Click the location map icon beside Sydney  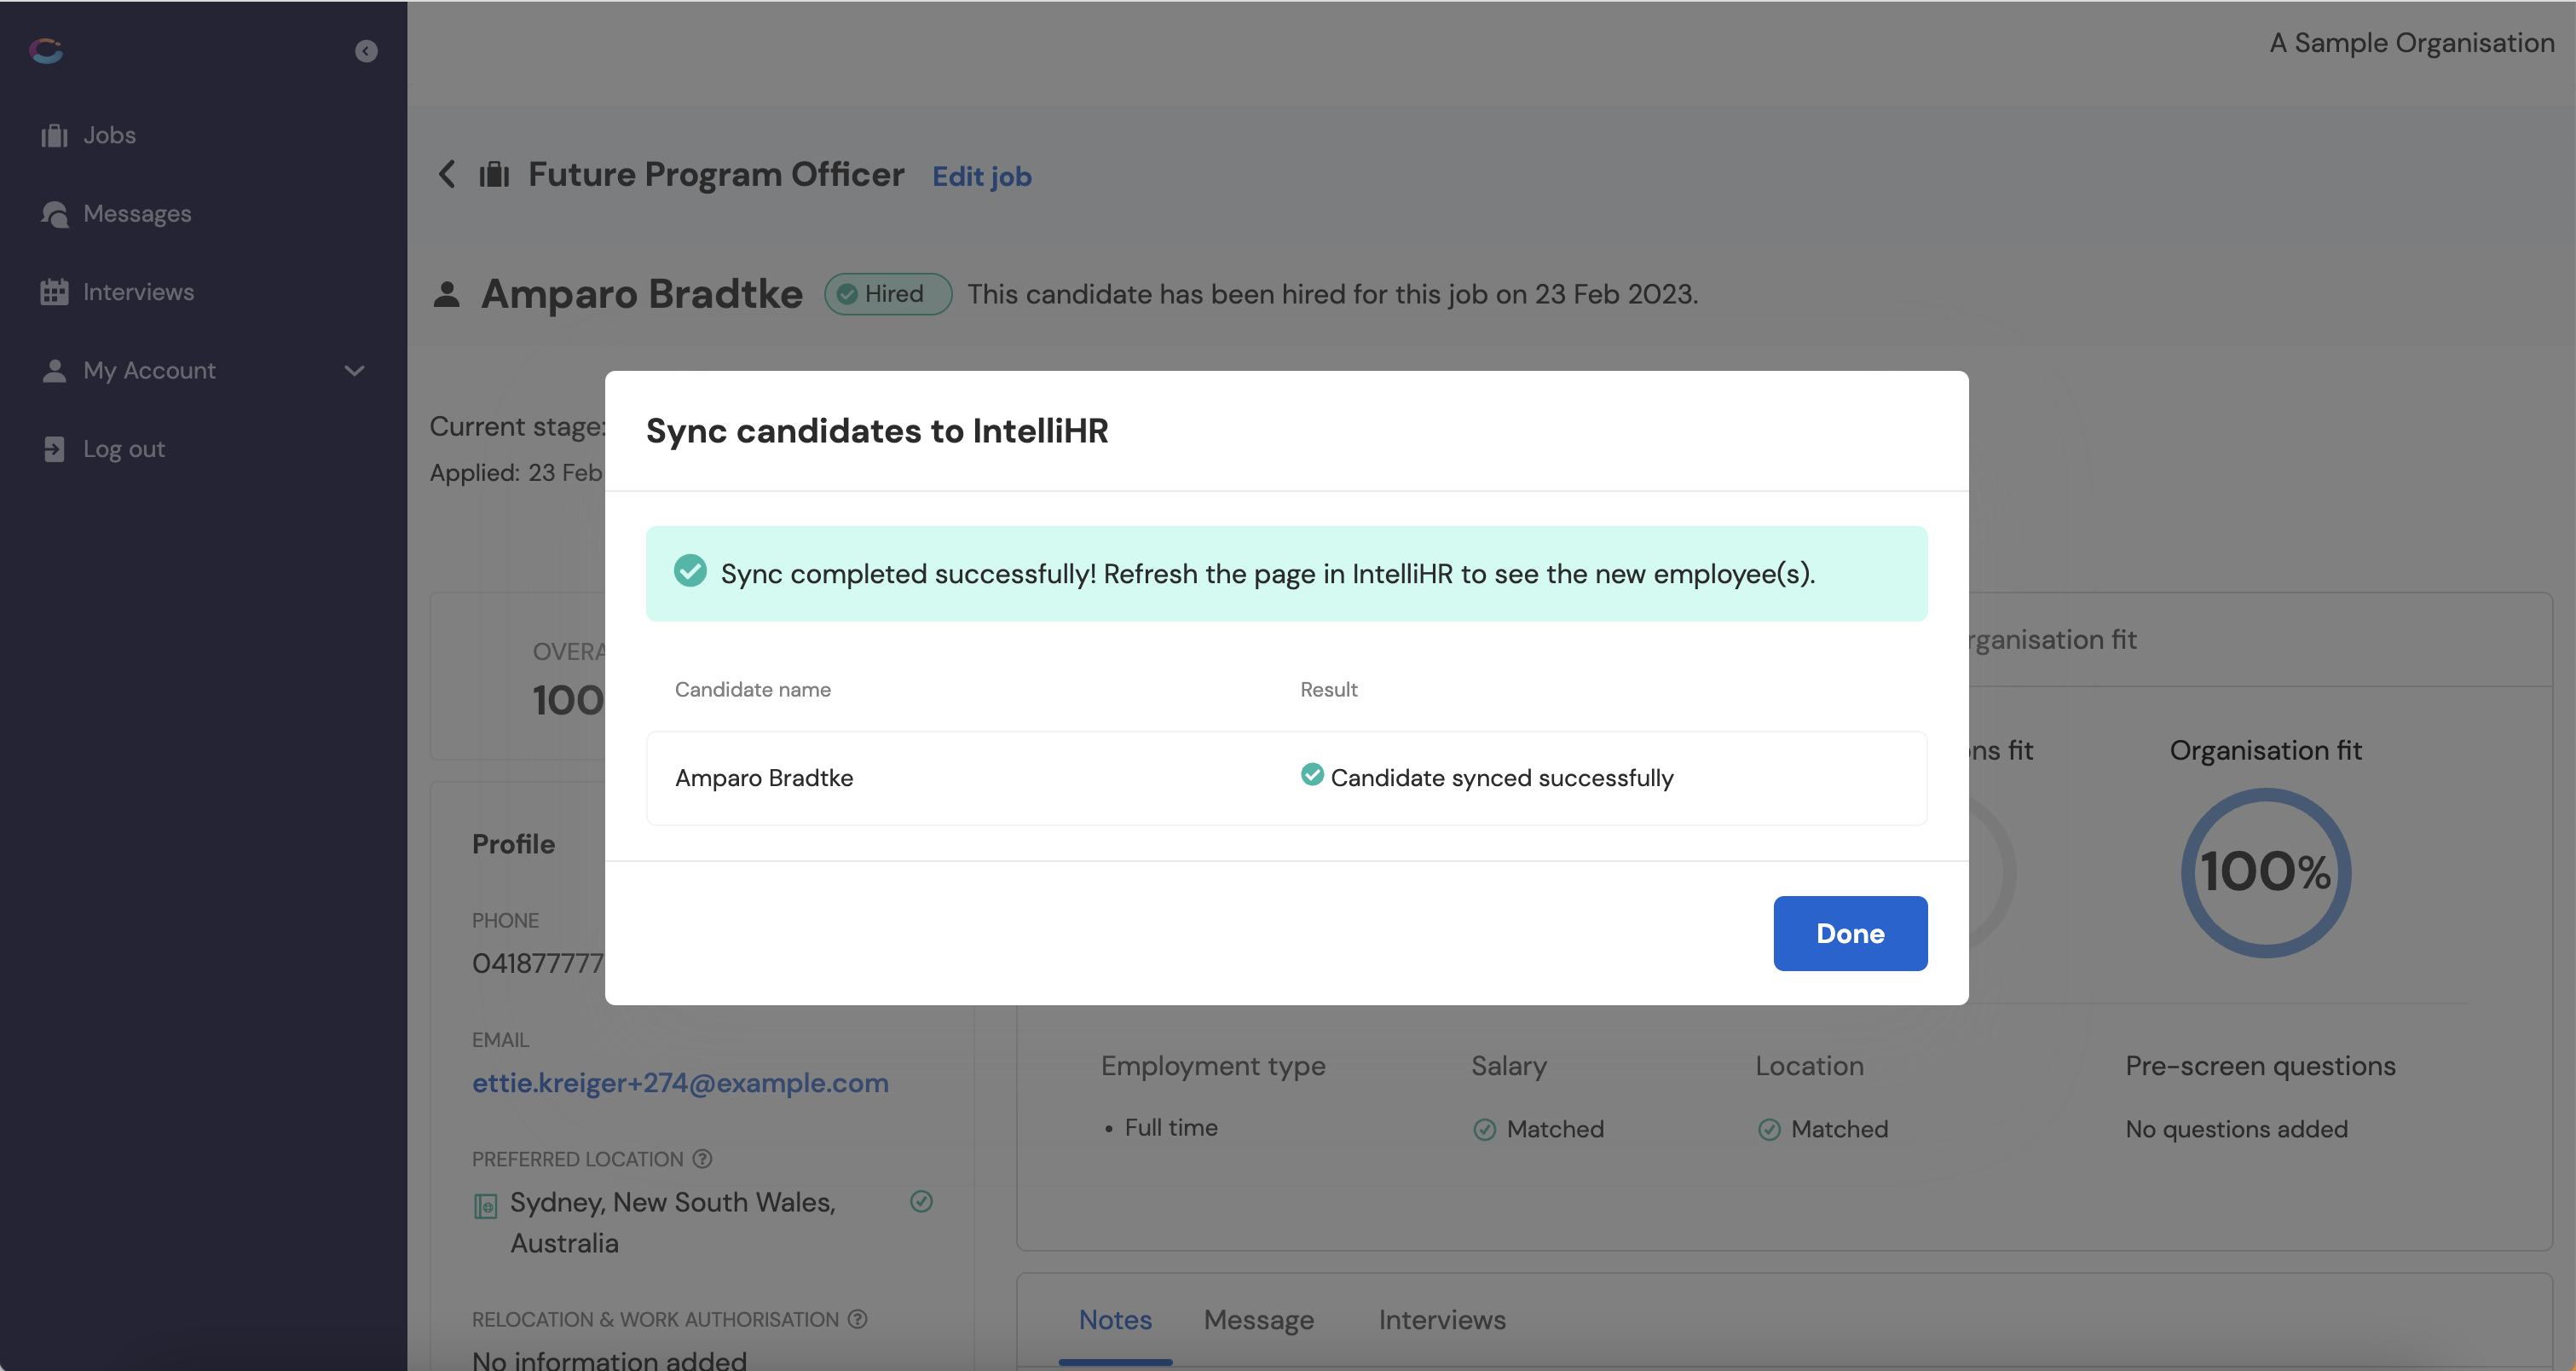485,1206
